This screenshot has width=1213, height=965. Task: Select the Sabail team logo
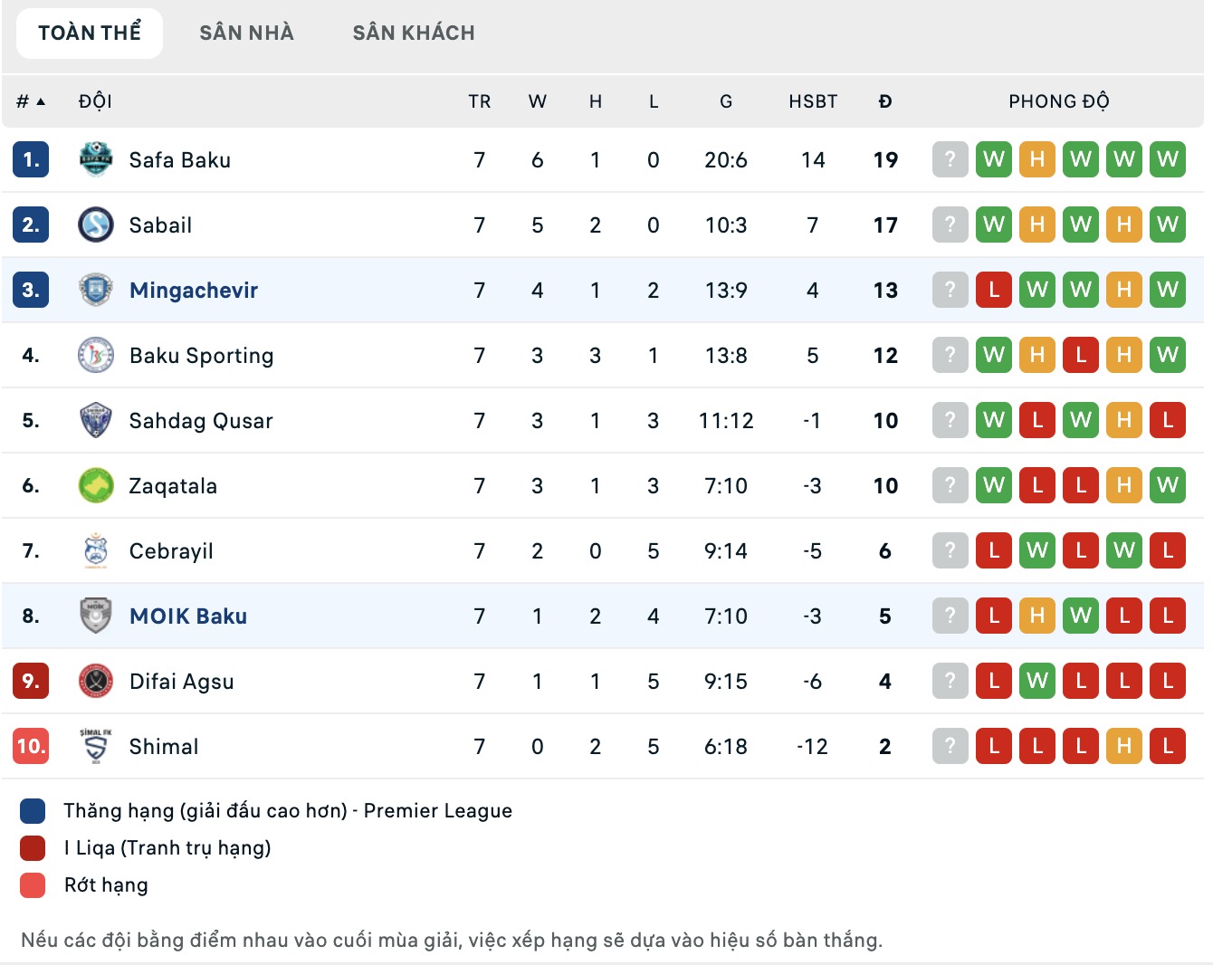pos(96,225)
